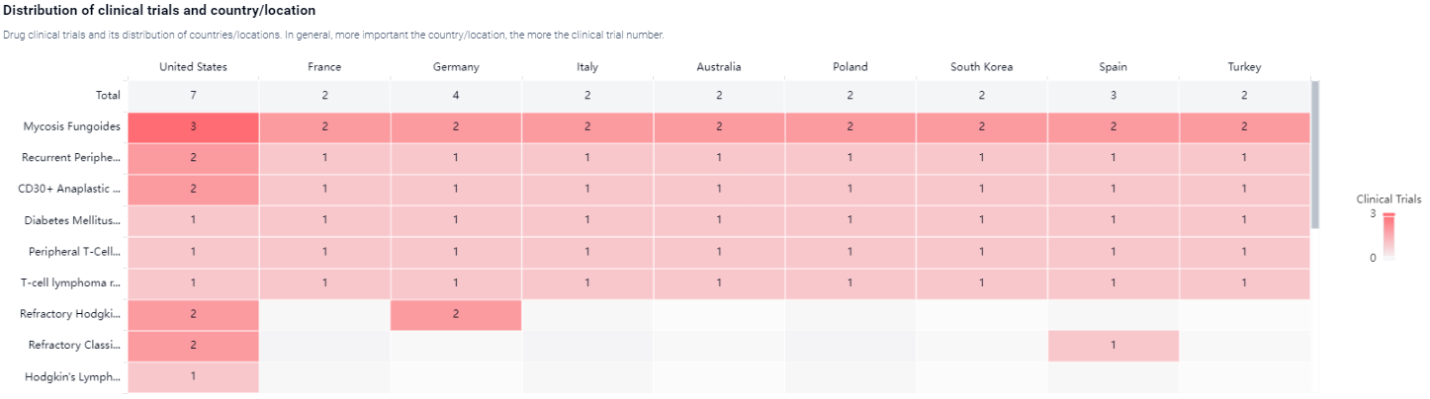Click the Refractory Classical United States cell
This screenshot has width=1430, height=399.
193,345
